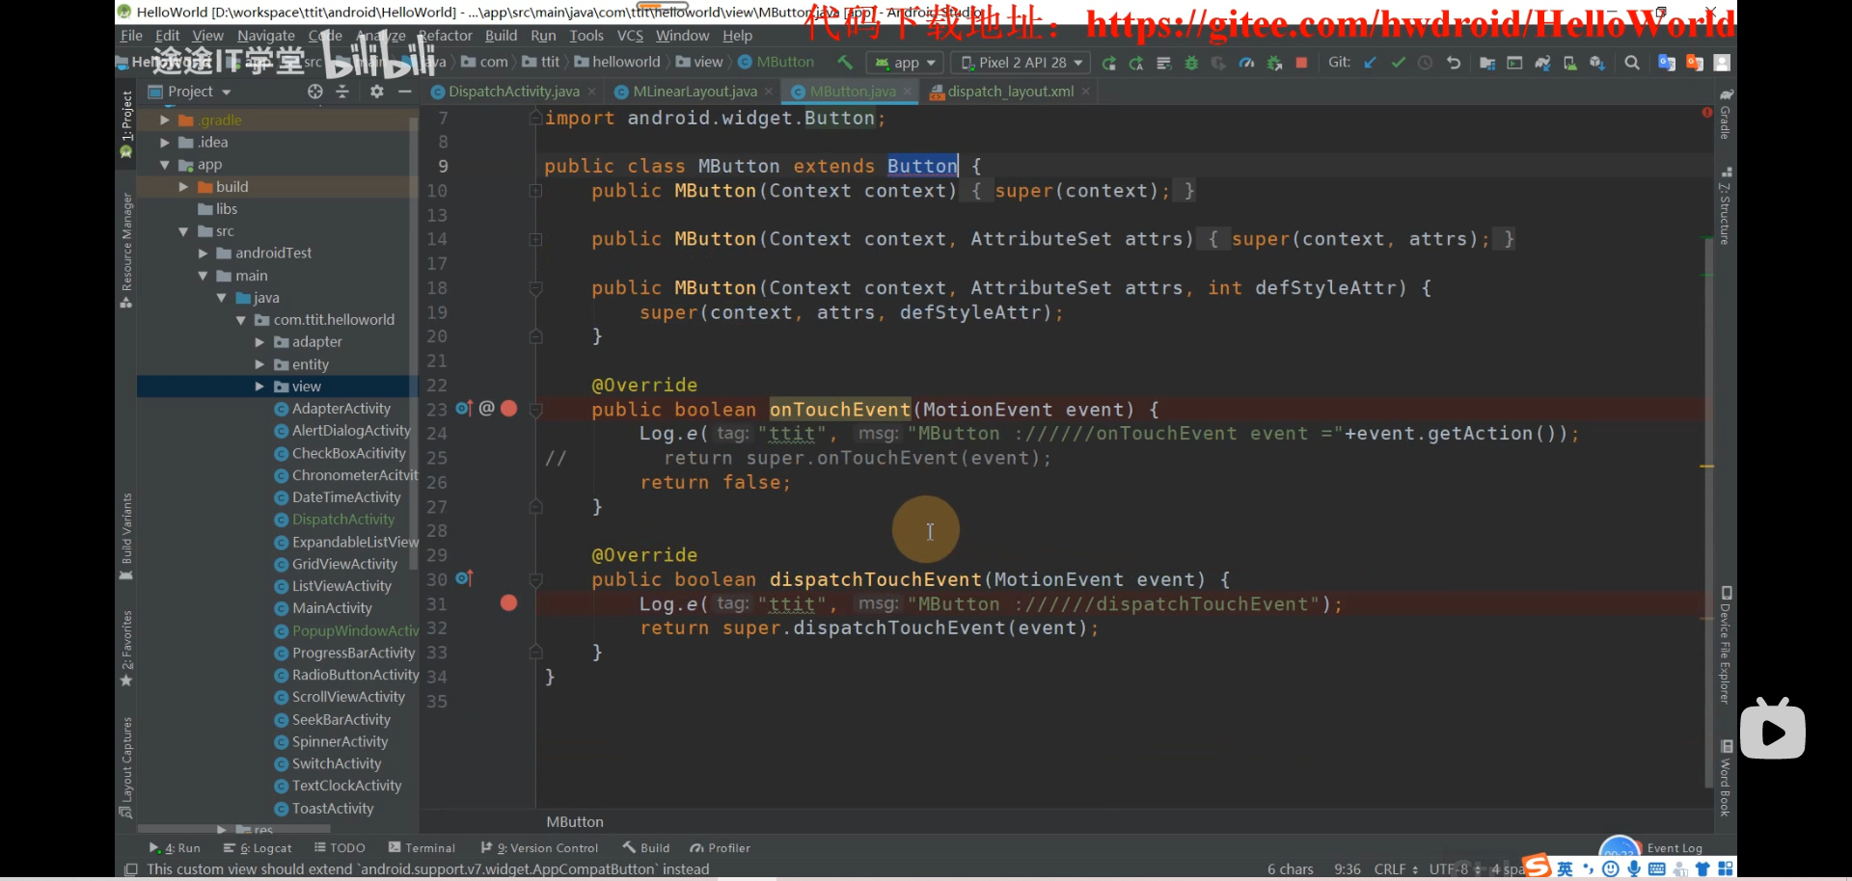Open the app run configuration dropdown

(x=905, y=63)
